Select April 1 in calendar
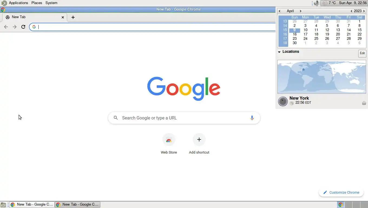Image resolution: width=368 pixels, height=208 pixels. point(359,21)
